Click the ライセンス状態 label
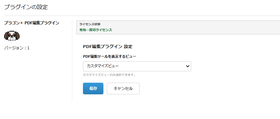 click(90, 24)
